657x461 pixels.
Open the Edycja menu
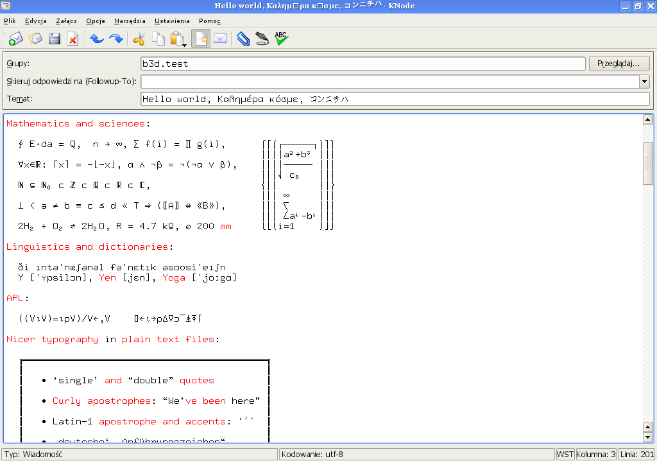coord(36,21)
